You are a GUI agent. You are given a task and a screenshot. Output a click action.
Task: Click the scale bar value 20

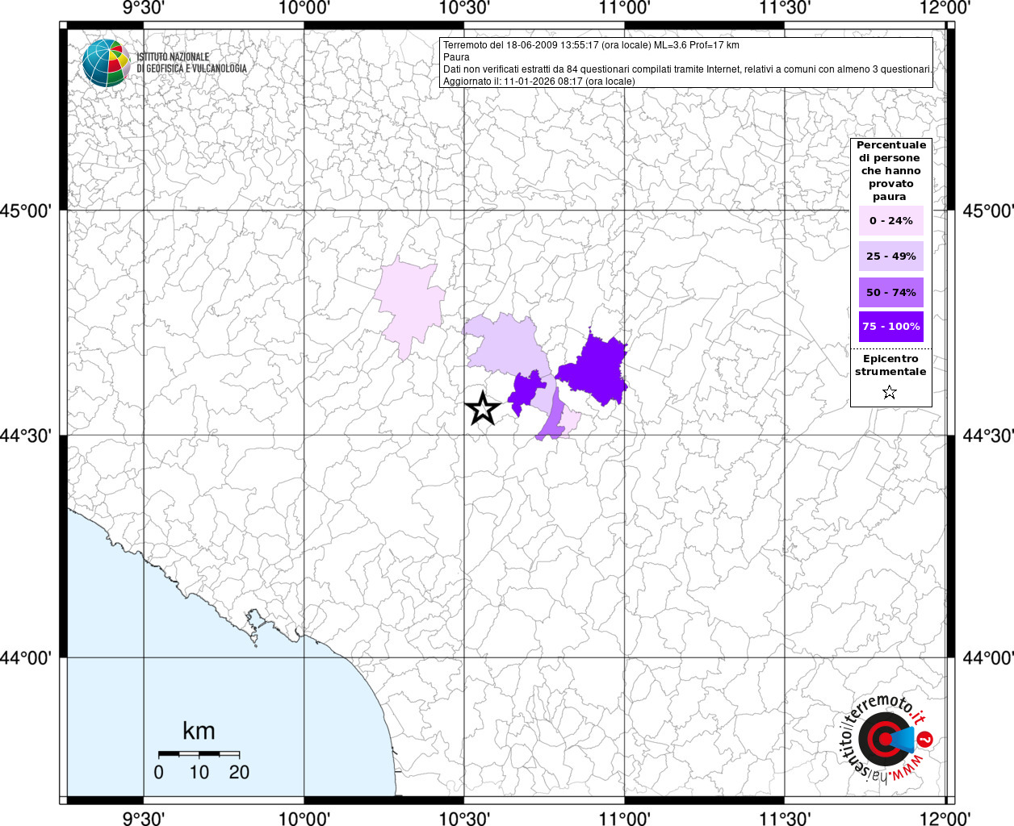click(x=239, y=772)
